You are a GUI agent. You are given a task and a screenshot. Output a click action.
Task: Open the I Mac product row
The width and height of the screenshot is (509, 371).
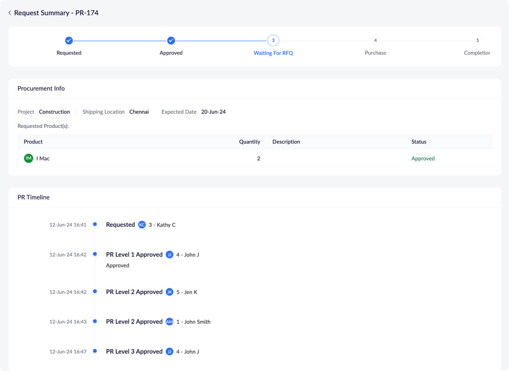pyautogui.click(x=43, y=158)
